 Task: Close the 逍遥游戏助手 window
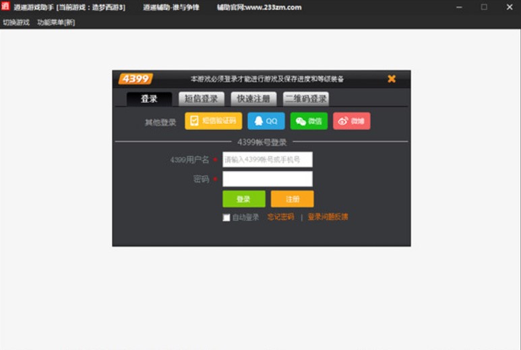click(x=510, y=7)
